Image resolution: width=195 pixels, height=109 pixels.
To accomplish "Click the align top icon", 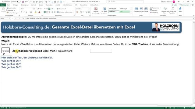I will click(45, 9).
